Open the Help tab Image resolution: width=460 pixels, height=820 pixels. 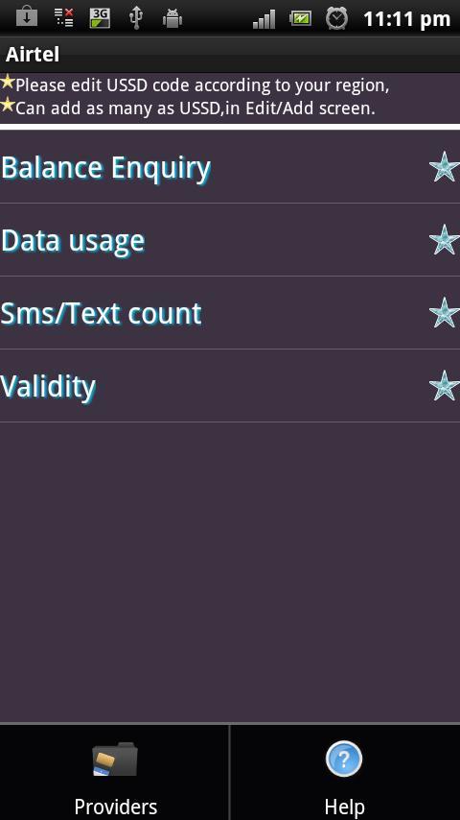[345, 772]
